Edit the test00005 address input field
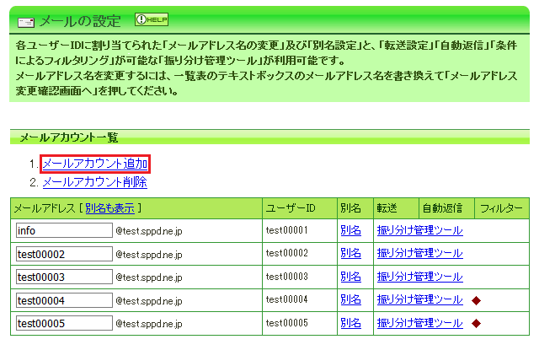Image resolution: width=539 pixels, height=350 pixels. (x=64, y=323)
